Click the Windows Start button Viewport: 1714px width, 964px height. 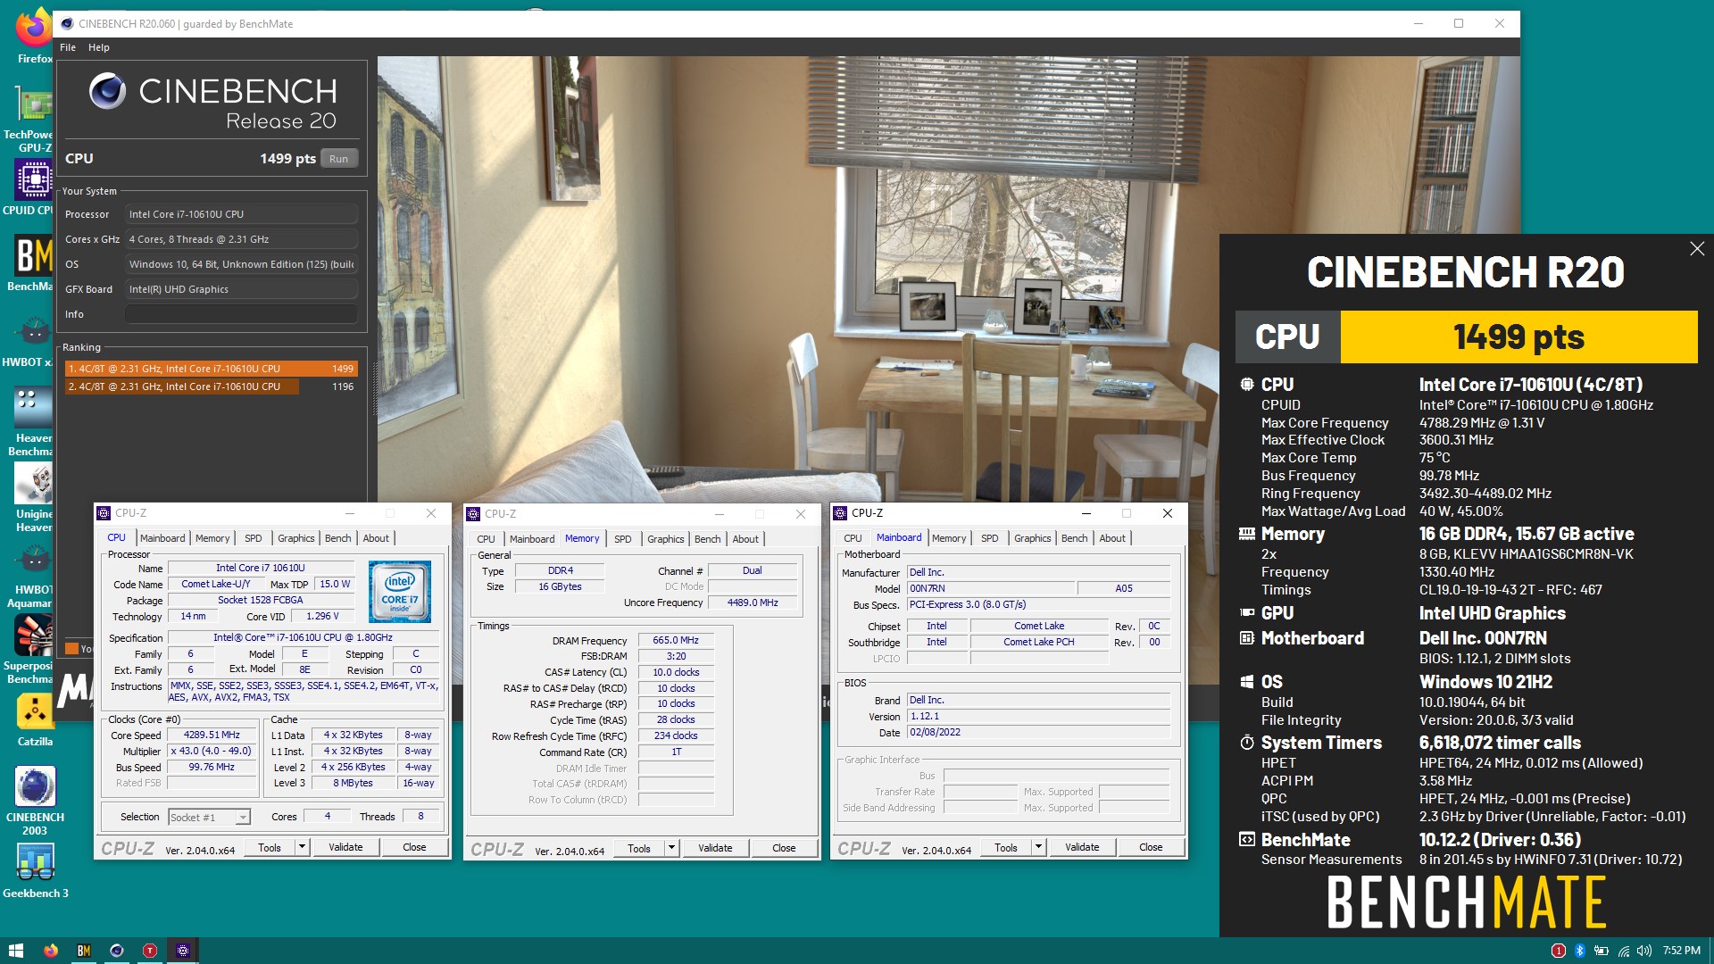pyautogui.click(x=15, y=951)
